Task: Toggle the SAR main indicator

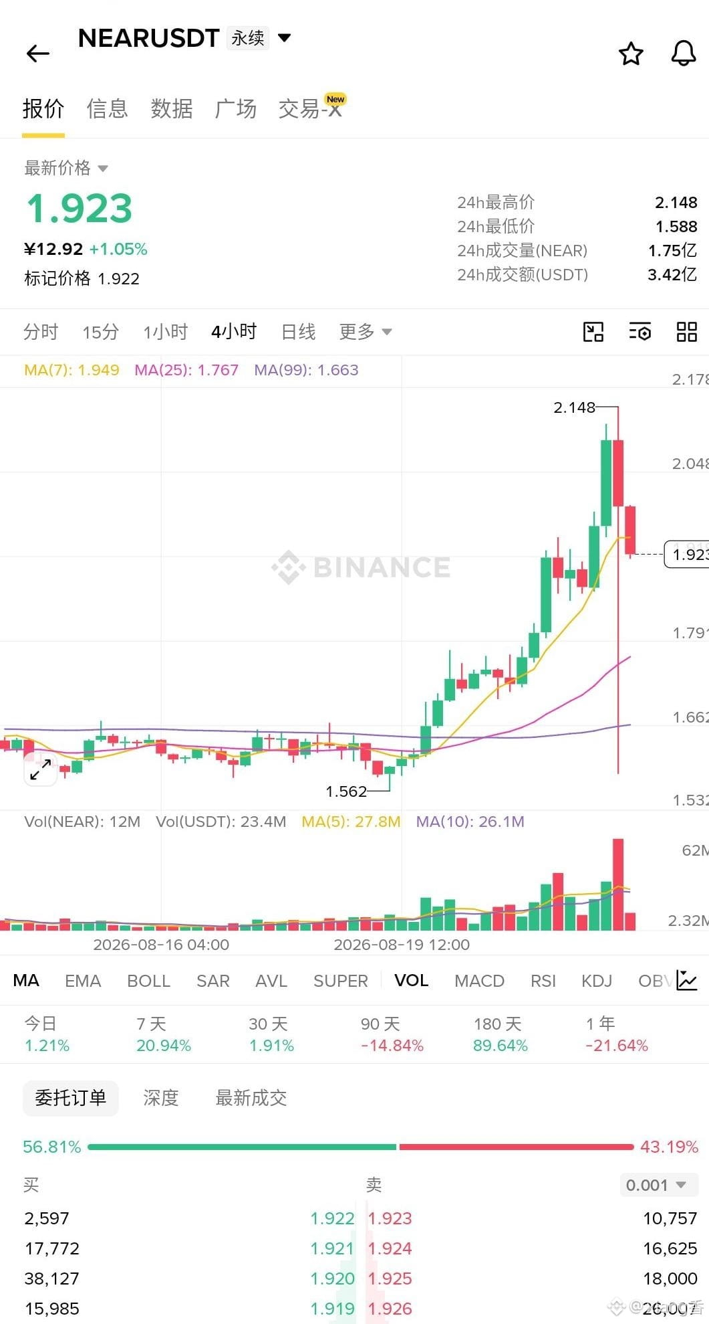Action: tap(213, 981)
